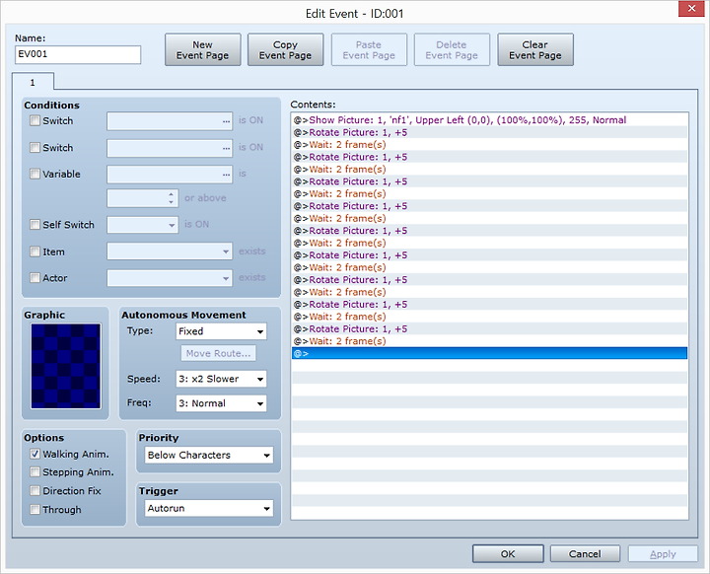This screenshot has height=574, width=710.
Task: Click the Cancel button
Action: pyautogui.click(x=585, y=553)
